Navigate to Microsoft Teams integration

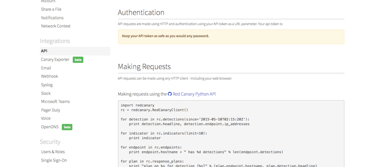pyautogui.click(x=55, y=102)
